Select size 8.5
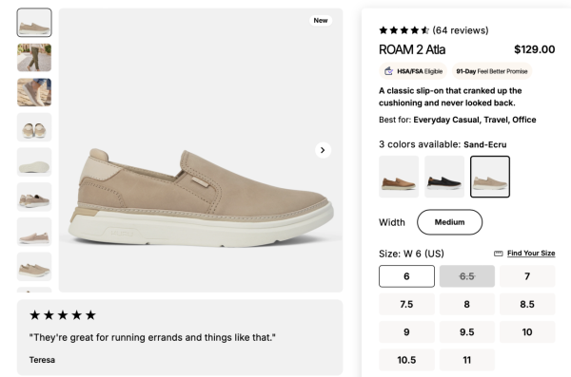Image resolution: width=571 pixels, height=377 pixels. point(527,304)
